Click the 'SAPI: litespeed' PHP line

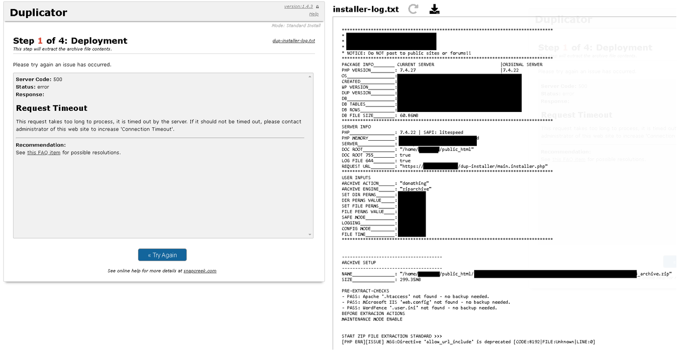pyautogui.click(x=403, y=132)
